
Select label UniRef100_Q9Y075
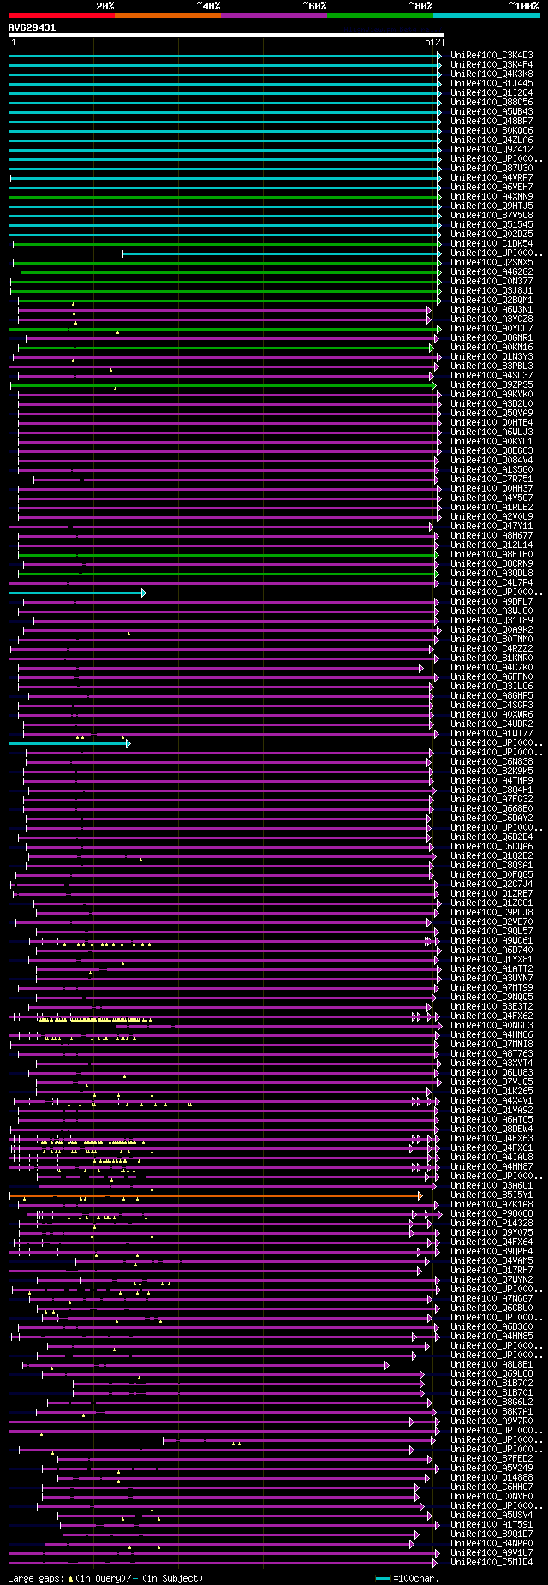pyautogui.click(x=491, y=1233)
